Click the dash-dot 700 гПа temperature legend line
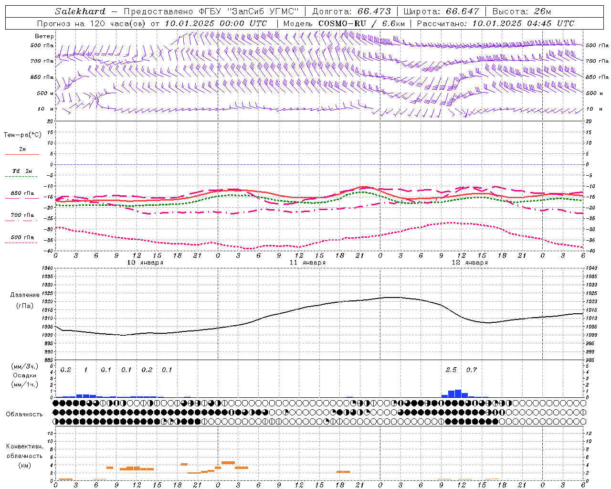This screenshot has height=489, width=611. click(x=22, y=221)
